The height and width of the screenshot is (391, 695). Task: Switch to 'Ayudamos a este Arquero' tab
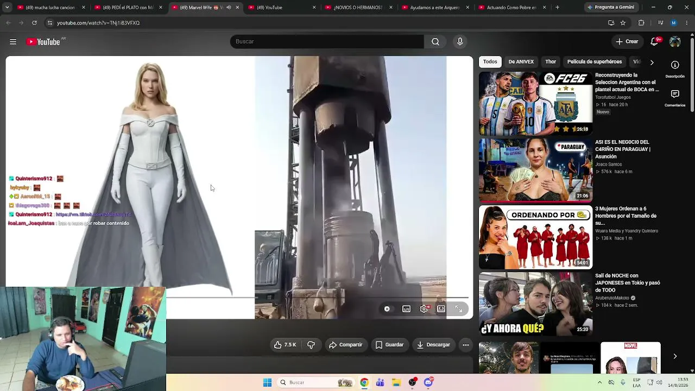coord(435,8)
